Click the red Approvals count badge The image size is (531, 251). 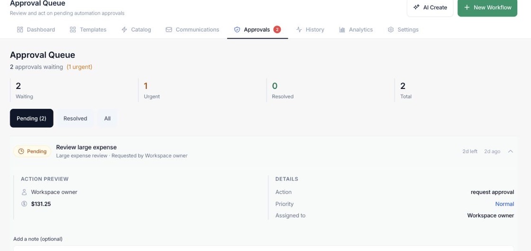pos(277,30)
